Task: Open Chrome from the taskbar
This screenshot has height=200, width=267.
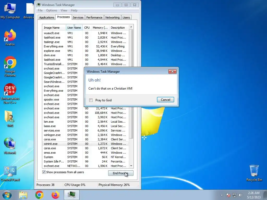Action: (x=39, y=195)
